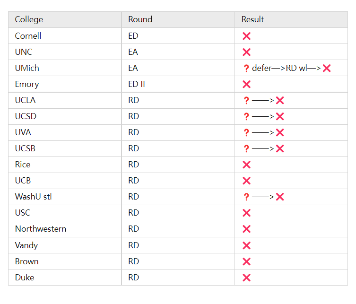Click the red X in Emory row

tap(246, 84)
